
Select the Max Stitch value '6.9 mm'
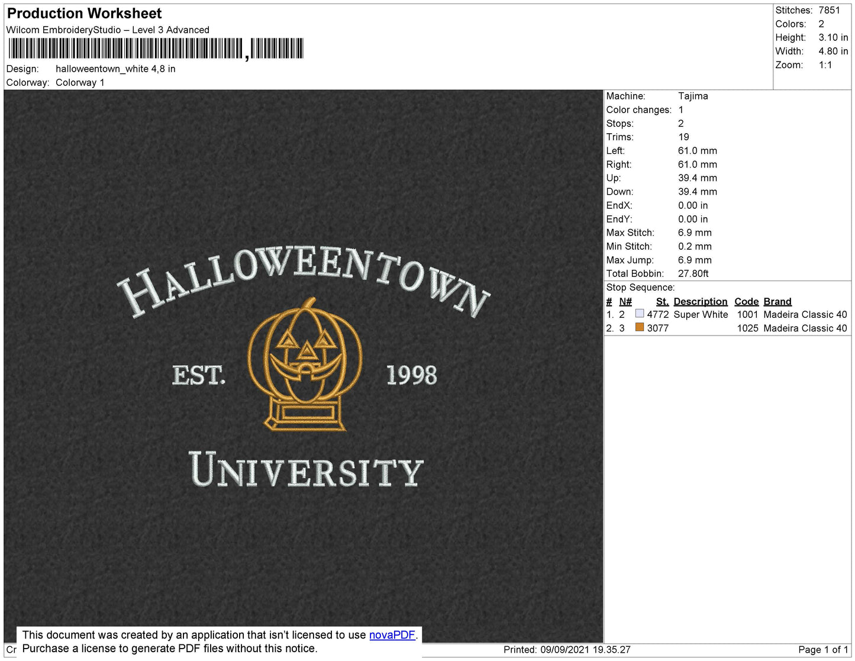(695, 233)
